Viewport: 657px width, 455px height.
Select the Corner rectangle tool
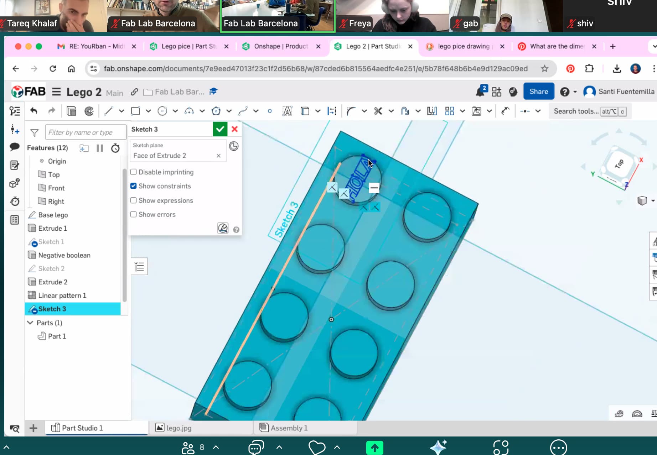[x=135, y=111]
